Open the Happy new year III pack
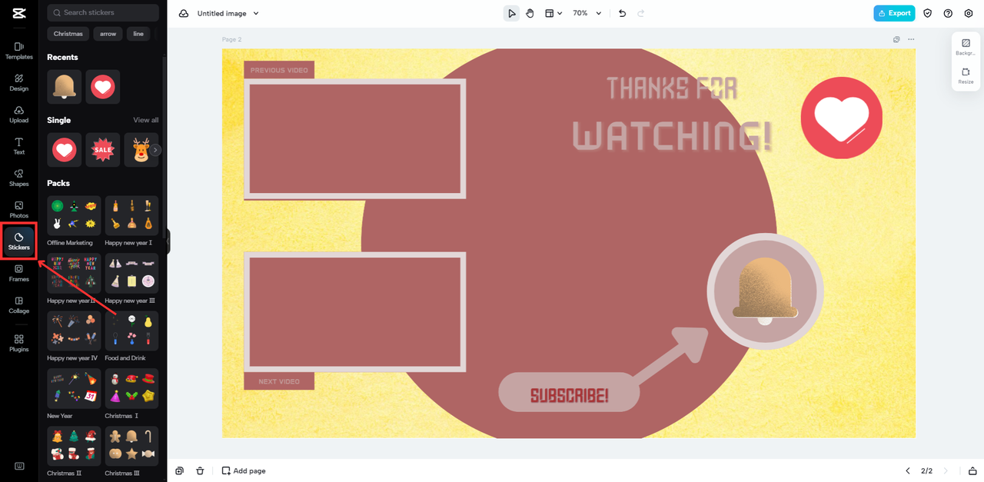This screenshot has height=482, width=984. [x=131, y=273]
